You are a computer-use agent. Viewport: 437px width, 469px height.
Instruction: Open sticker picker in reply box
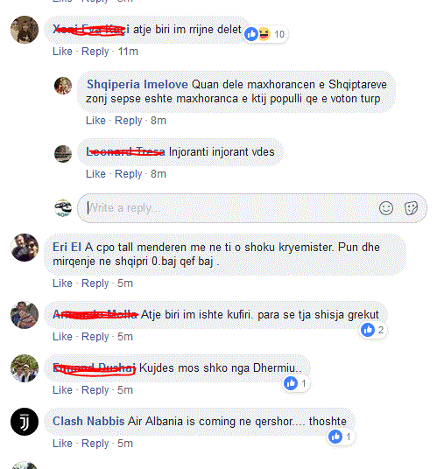click(x=411, y=208)
